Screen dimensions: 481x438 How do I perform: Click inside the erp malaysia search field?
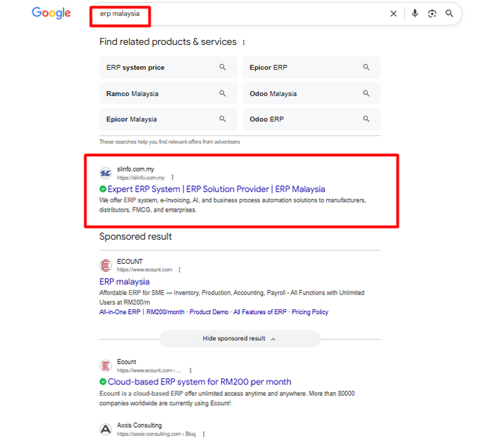[239, 13]
